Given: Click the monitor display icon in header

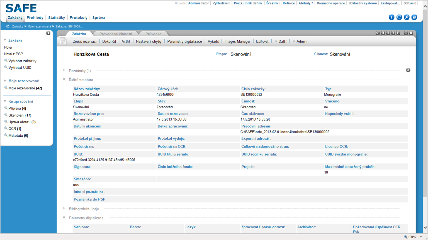Looking at the screenshot, I should pyautogui.click(x=399, y=17).
